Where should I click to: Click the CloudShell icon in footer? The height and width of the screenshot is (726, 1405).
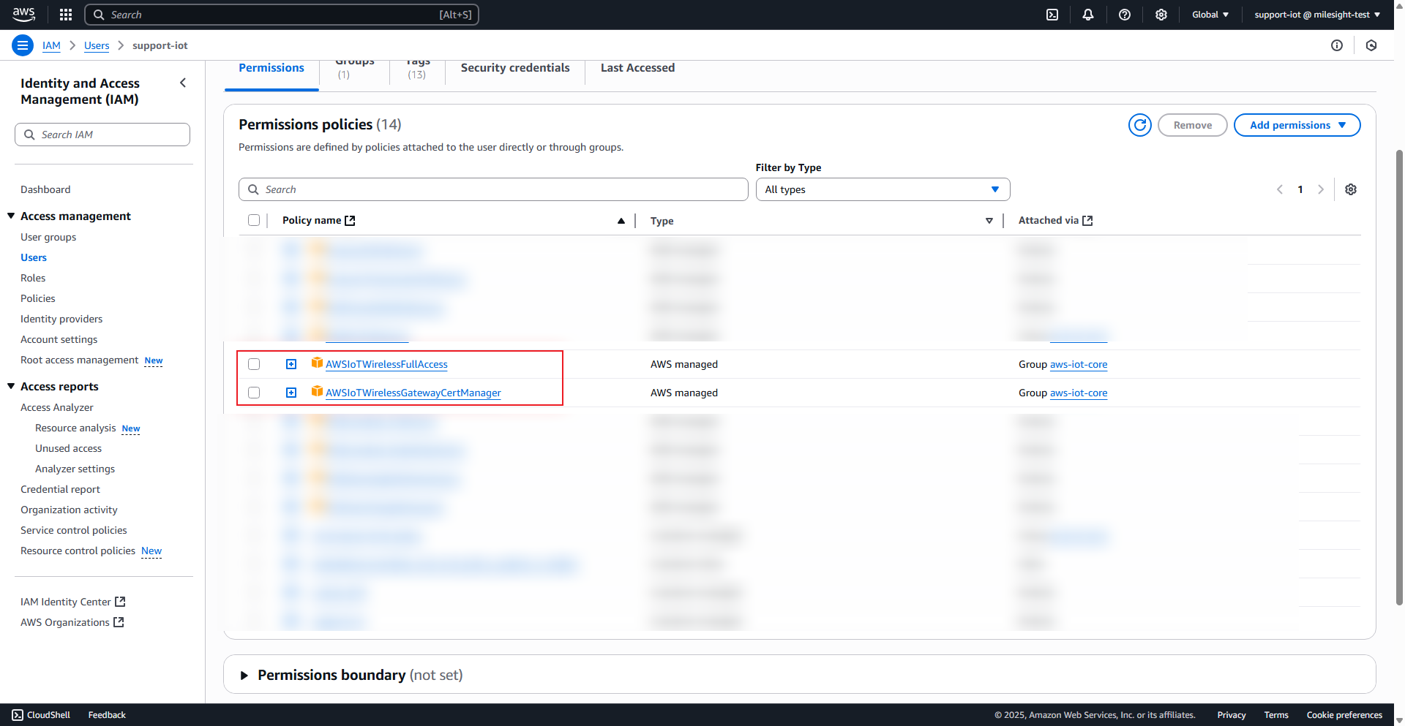(x=18, y=715)
